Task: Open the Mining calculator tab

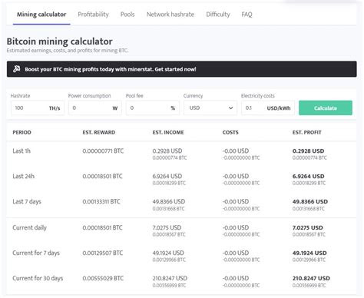Action: pos(41,15)
